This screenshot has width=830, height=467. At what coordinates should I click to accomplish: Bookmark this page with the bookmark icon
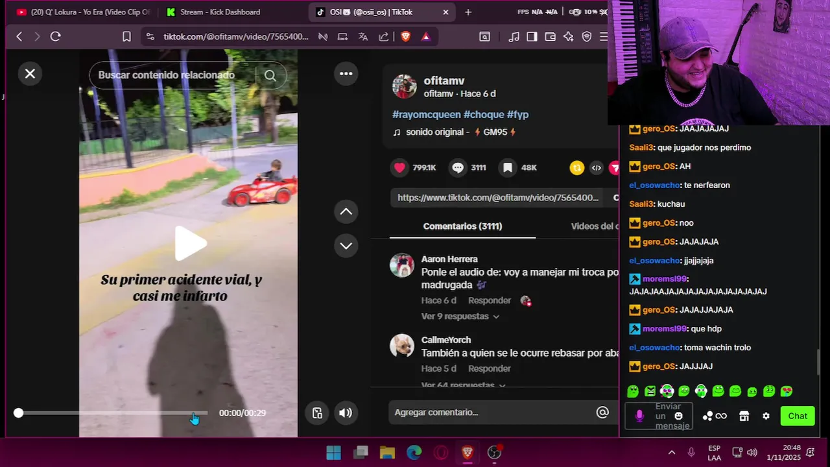pyautogui.click(x=126, y=36)
